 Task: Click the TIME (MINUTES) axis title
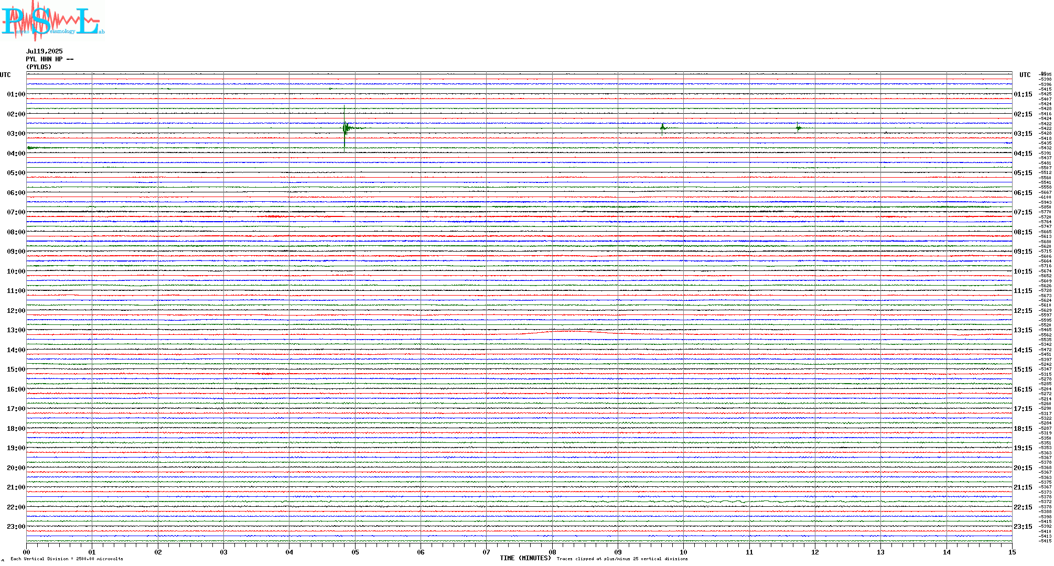tap(525, 558)
